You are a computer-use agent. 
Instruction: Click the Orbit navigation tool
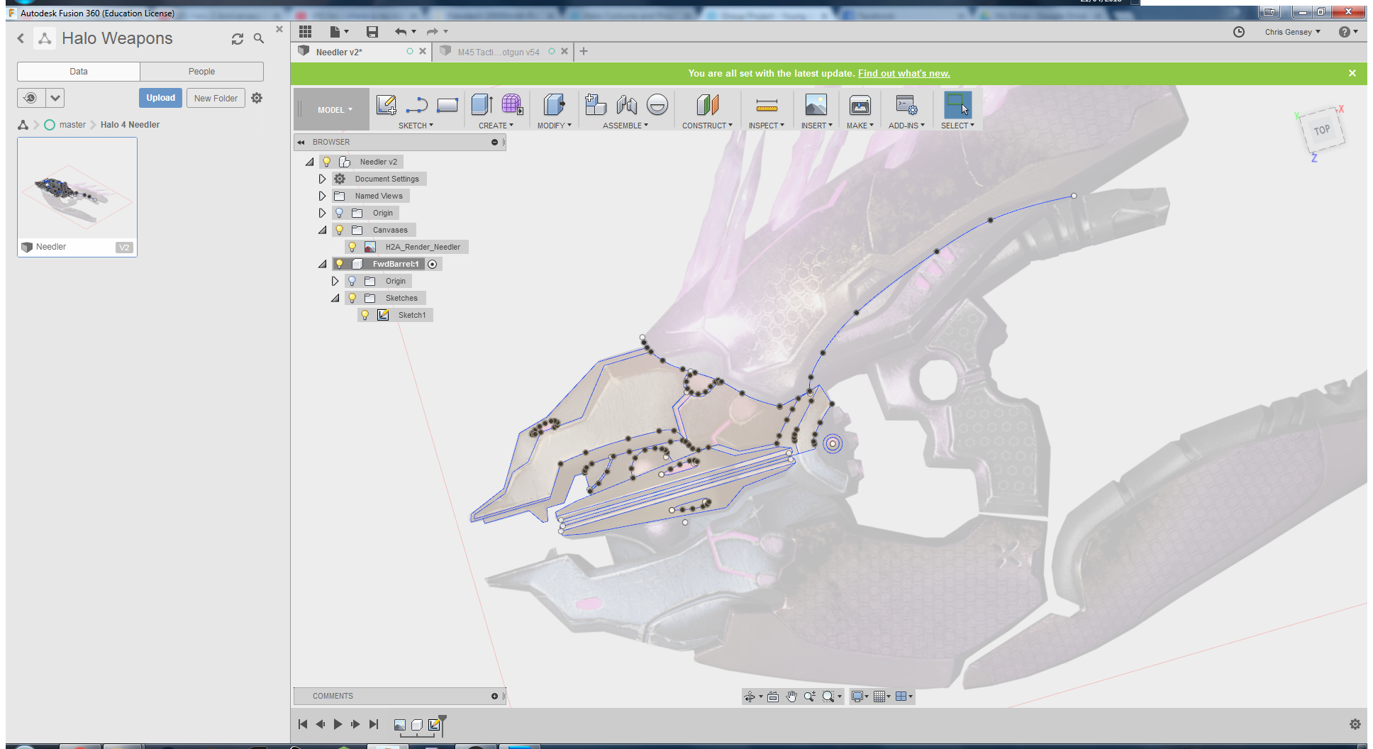(750, 697)
